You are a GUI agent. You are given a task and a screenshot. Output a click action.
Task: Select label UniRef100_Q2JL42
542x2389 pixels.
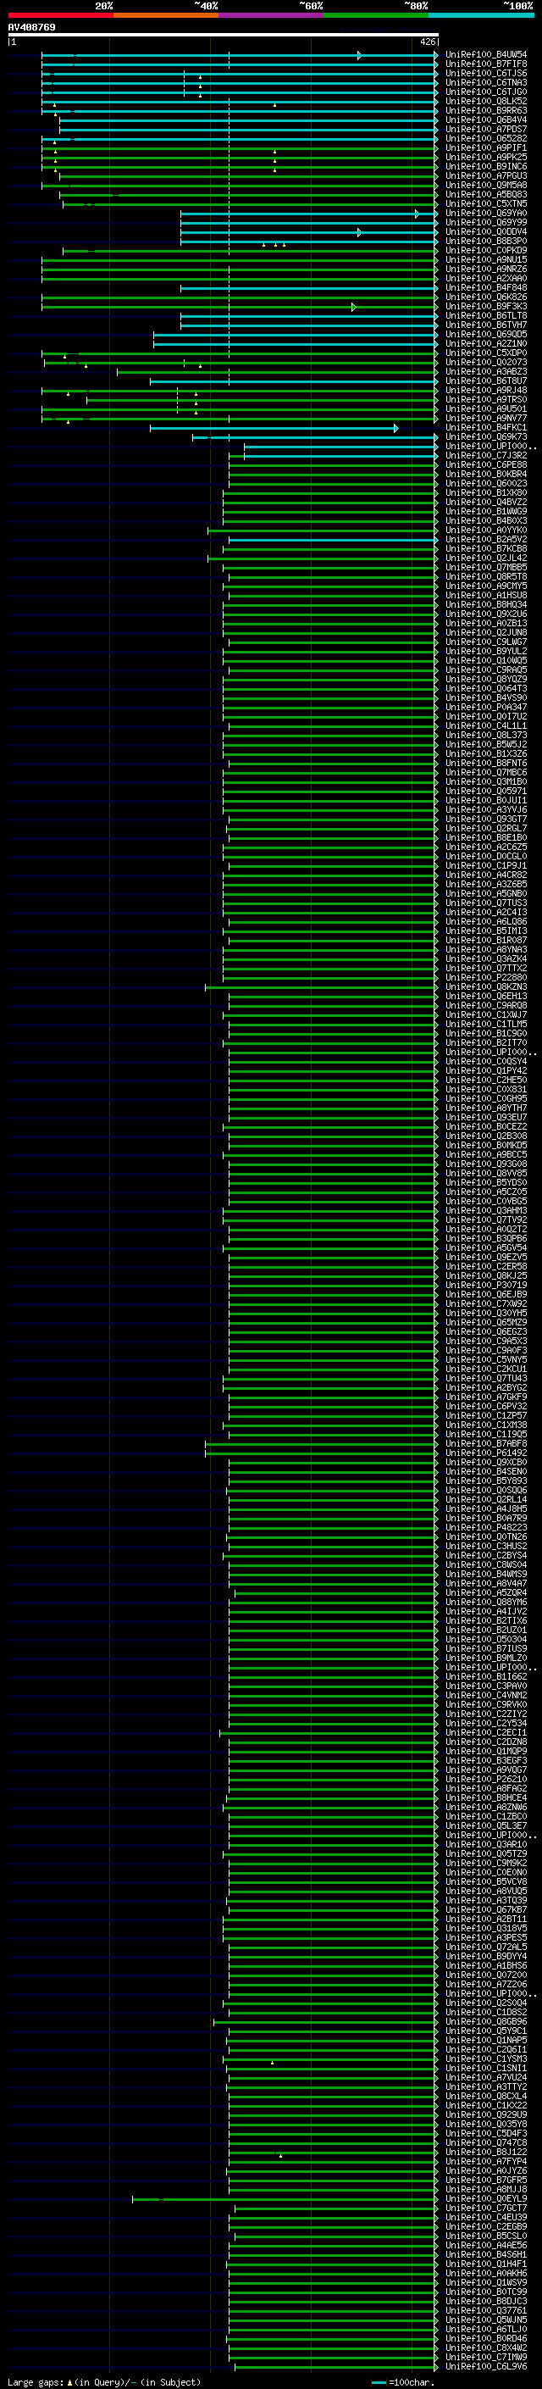pos(485,558)
